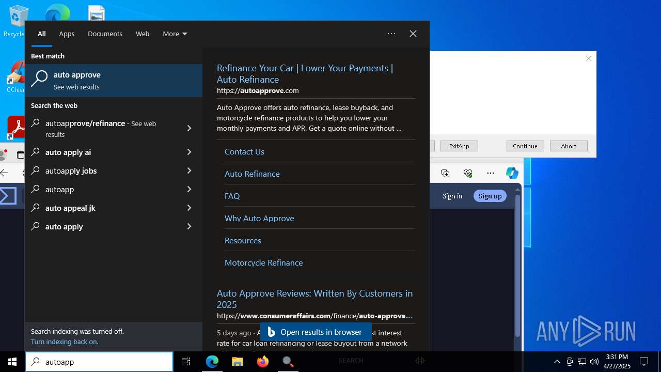Open the magnifier app in the taskbar

(x=288, y=362)
